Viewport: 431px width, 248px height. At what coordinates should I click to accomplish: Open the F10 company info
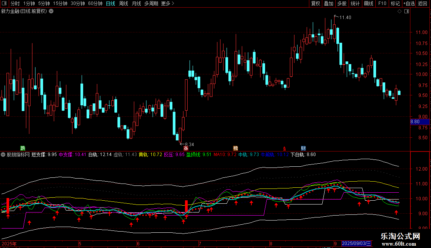click(382, 3)
